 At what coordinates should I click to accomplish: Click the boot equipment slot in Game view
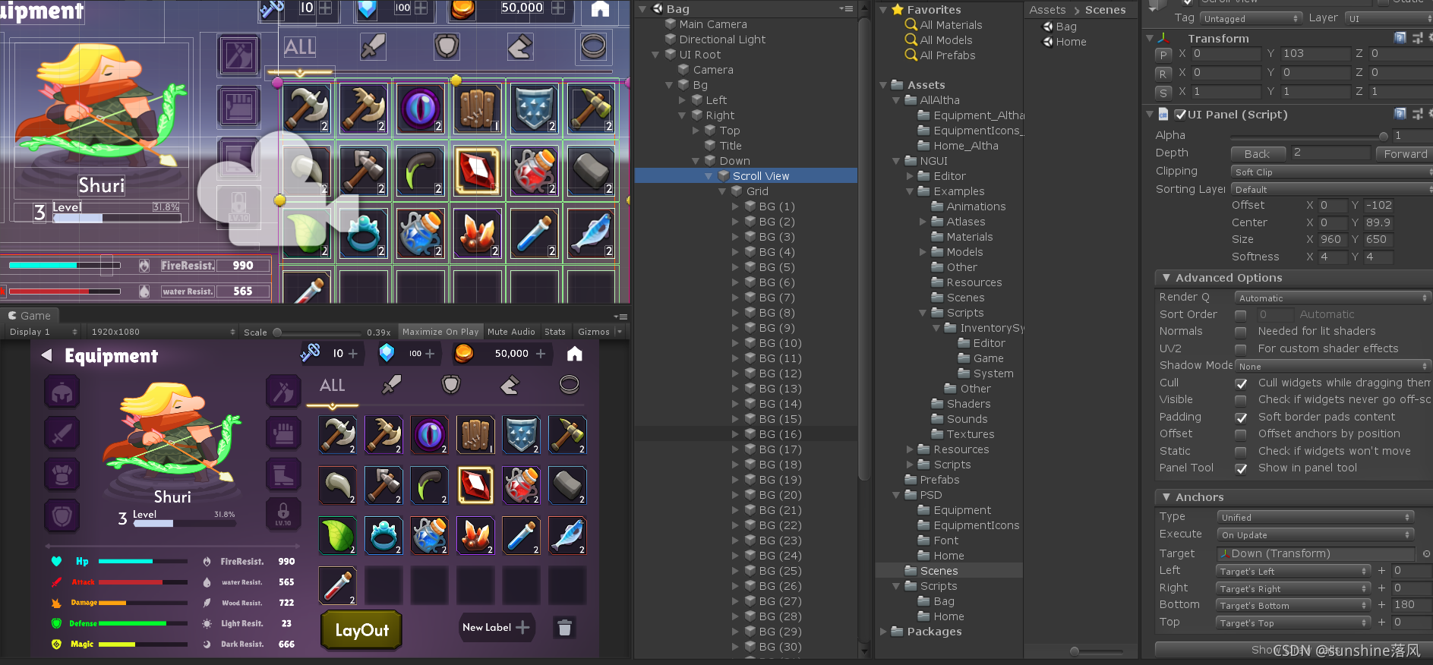283,474
